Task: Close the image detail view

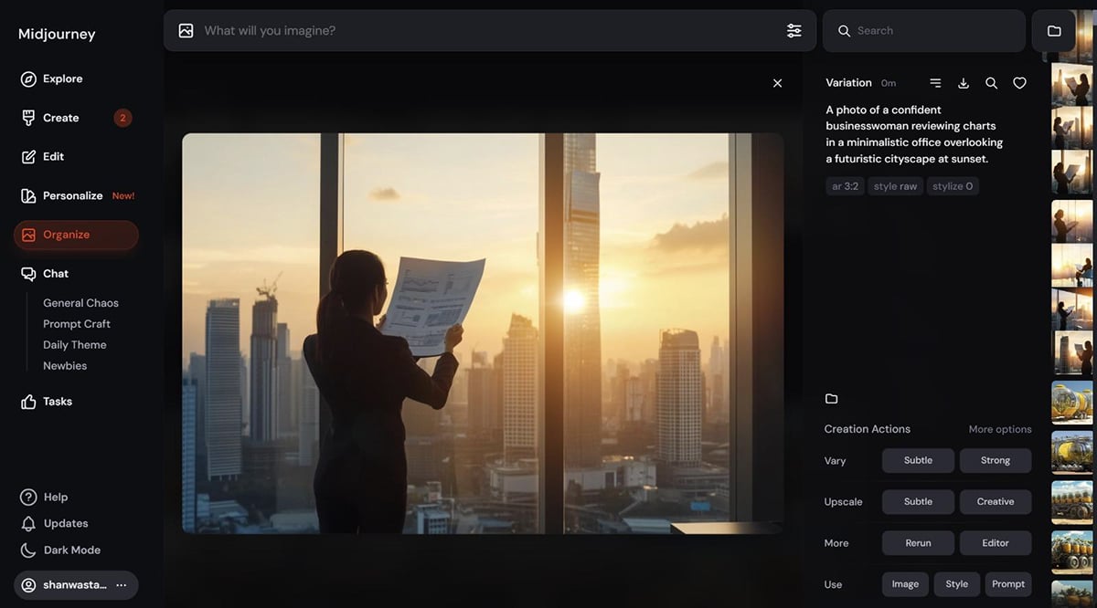Action: 777,83
